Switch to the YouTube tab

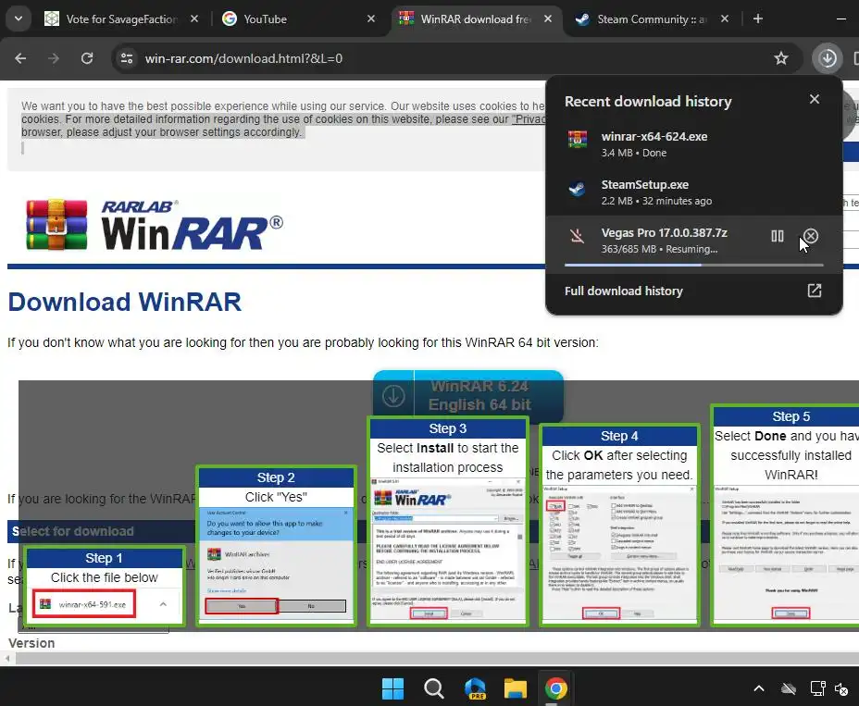299,19
